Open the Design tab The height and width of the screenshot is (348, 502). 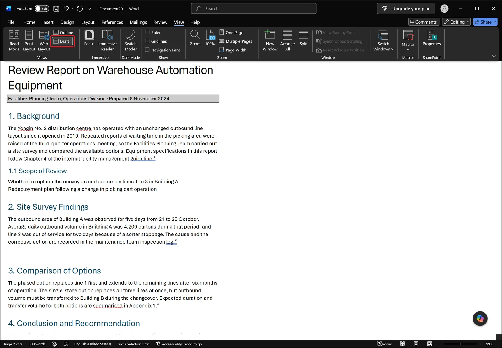click(67, 22)
